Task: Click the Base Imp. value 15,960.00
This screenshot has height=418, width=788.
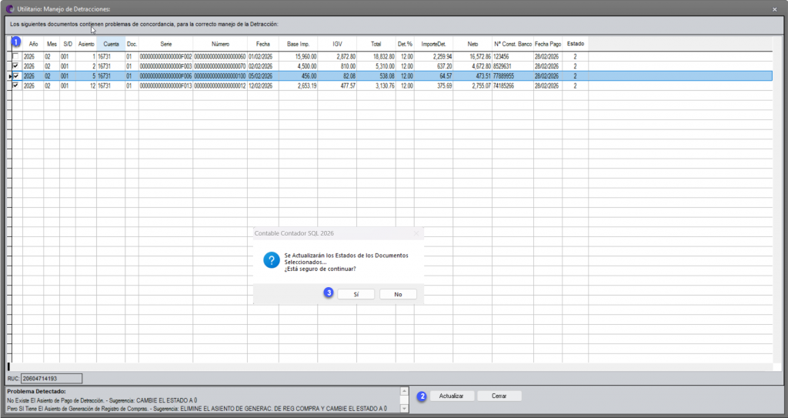Action: [298, 57]
